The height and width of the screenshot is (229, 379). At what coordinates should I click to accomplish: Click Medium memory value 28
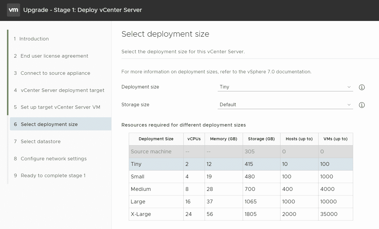(210, 189)
